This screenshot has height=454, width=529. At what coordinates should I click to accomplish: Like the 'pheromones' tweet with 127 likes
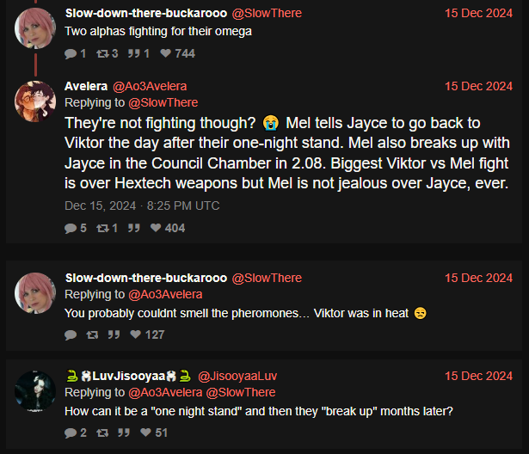coord(136,334)
